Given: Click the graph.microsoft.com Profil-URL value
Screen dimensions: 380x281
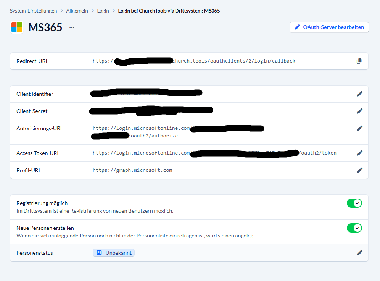Looking at the screenshot, I should tap(132, 170).
